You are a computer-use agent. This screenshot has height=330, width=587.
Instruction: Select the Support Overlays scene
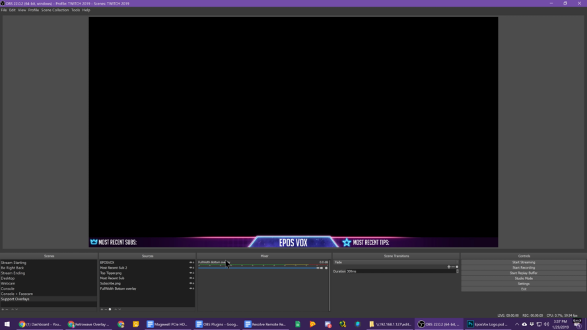49,300
